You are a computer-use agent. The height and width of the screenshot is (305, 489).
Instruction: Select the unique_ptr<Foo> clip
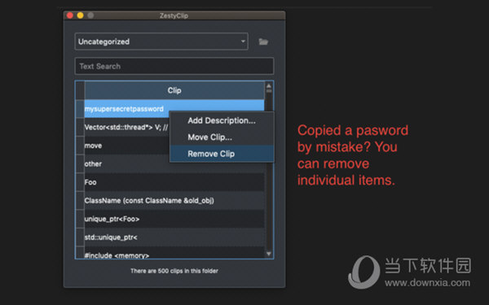click(174, 219)
